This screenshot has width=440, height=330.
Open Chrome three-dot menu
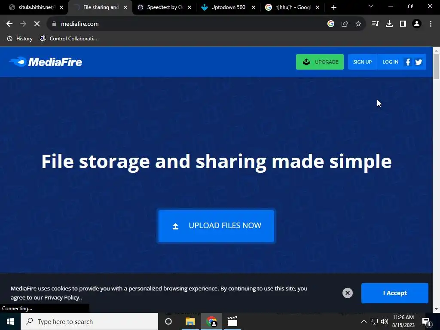coord(431,24)
